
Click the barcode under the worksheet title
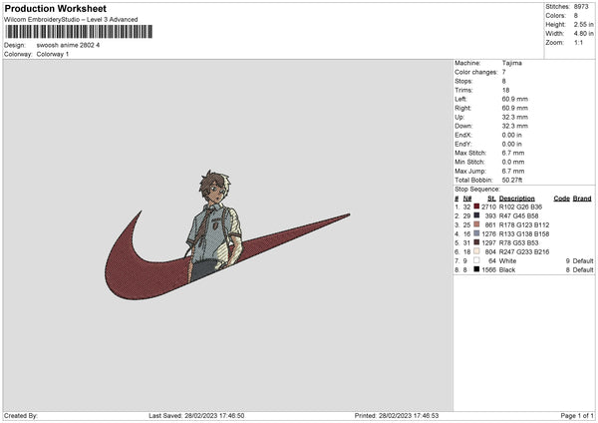79,32
